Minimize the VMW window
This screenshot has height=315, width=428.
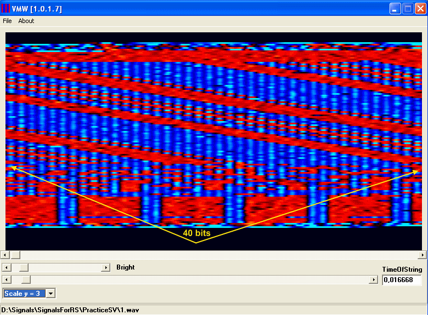(395, 8)
